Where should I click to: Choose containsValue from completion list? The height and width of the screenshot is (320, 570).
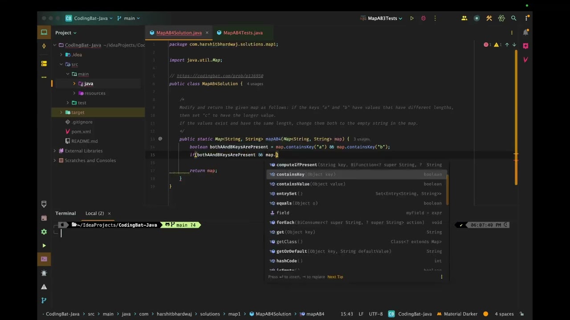click(x=293, y=184)
